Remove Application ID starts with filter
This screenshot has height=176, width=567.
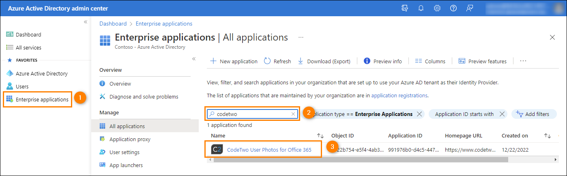pyautogui.click(x=502, y=114)
